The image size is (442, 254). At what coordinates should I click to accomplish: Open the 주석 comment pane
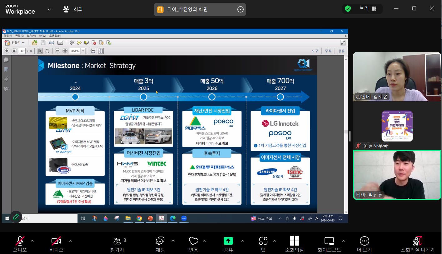pos(328,51)
